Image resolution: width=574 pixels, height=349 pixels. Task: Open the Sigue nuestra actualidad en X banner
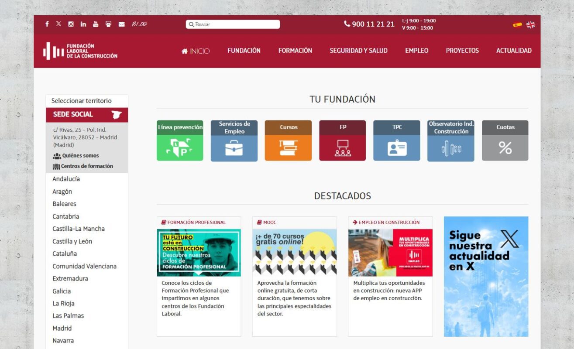(x=486, y=277)
